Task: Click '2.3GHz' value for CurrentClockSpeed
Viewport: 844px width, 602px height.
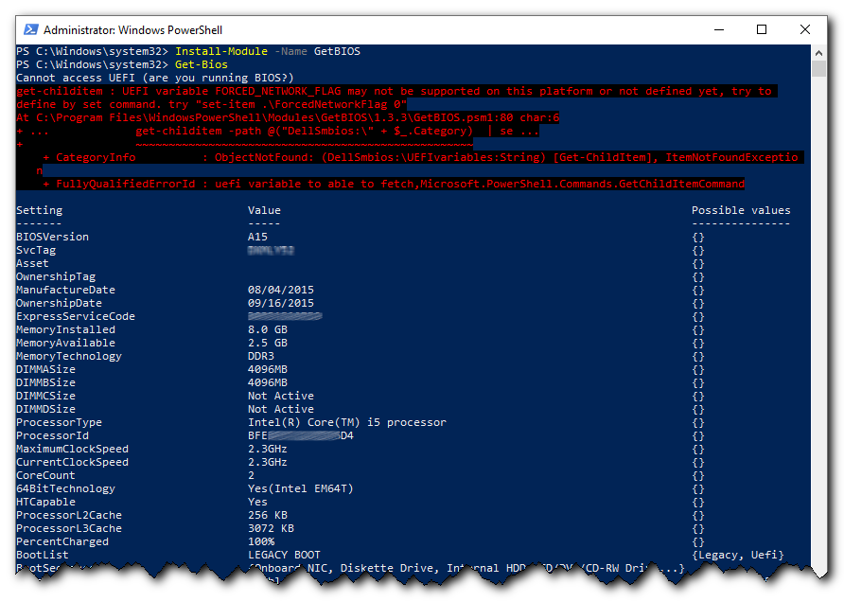Action: (268, 462)
